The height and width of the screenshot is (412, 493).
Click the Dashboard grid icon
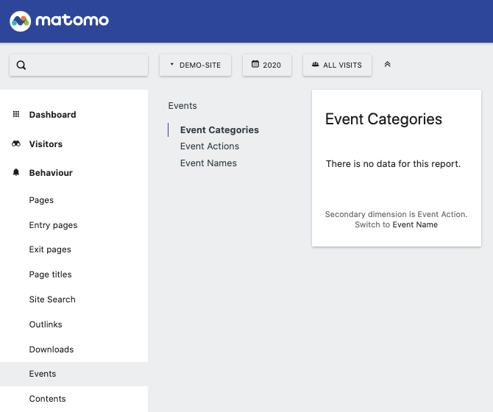tap(16, 115)
